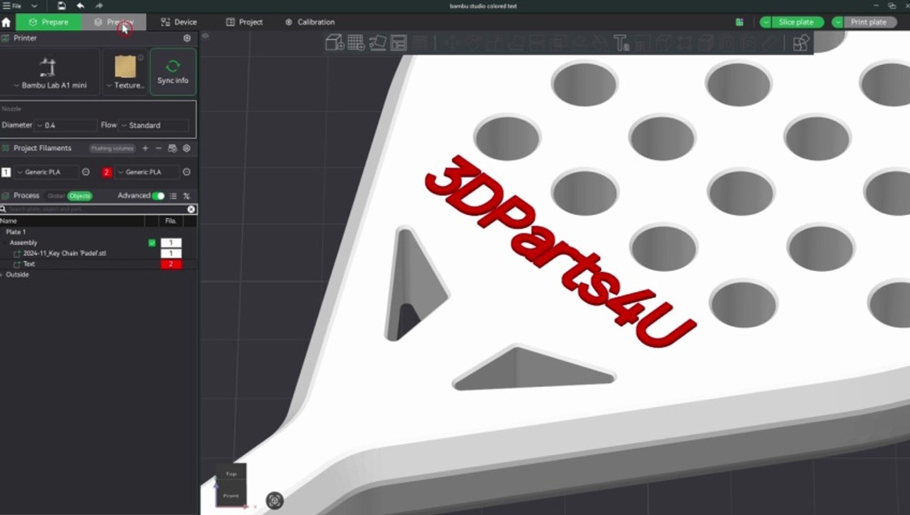Open the Device tab
This screenshot has height=515, width=910.
point(179,22)
